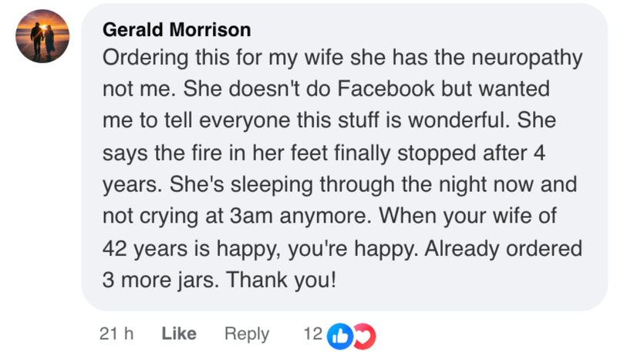
Task: Click the red heart reaction icon
Action: (364, 334)
